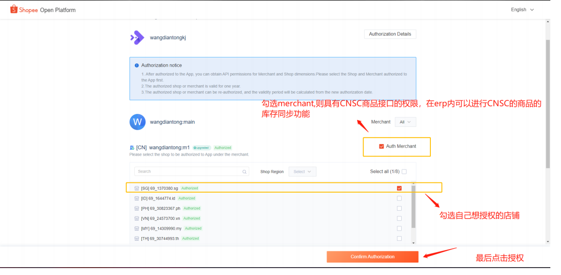Click the Shopee Open Platform logo
Screen dimensions: 561x275
(43, 10)
